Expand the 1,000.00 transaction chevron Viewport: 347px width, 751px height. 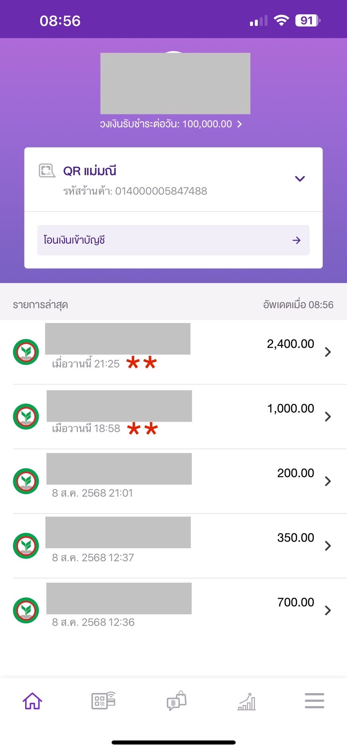coord(328,417)
